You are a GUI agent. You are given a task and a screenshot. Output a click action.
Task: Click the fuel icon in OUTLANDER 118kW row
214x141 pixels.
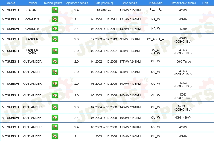coord(55,136)
